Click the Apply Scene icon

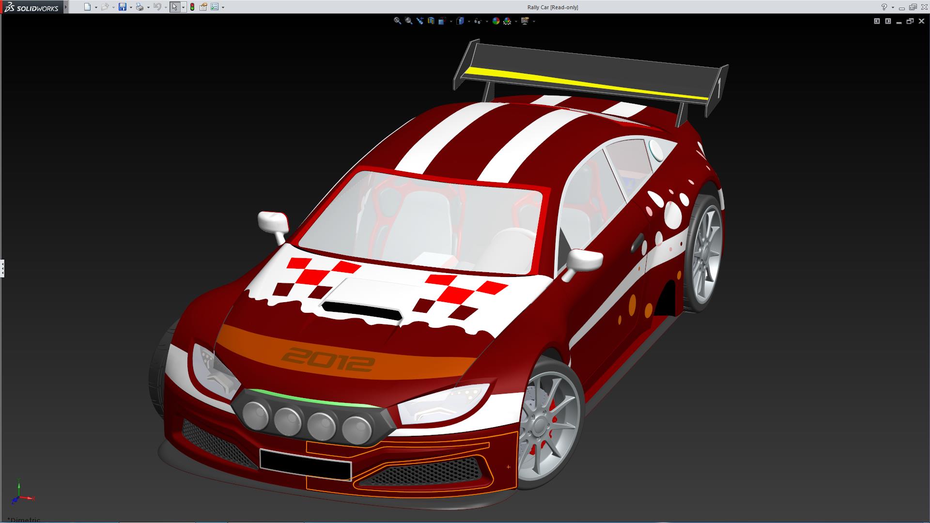pos(507,21)
